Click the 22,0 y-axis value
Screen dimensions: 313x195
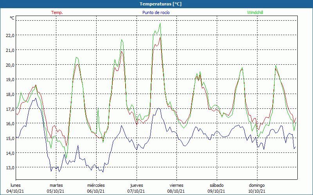click(10, 35)
